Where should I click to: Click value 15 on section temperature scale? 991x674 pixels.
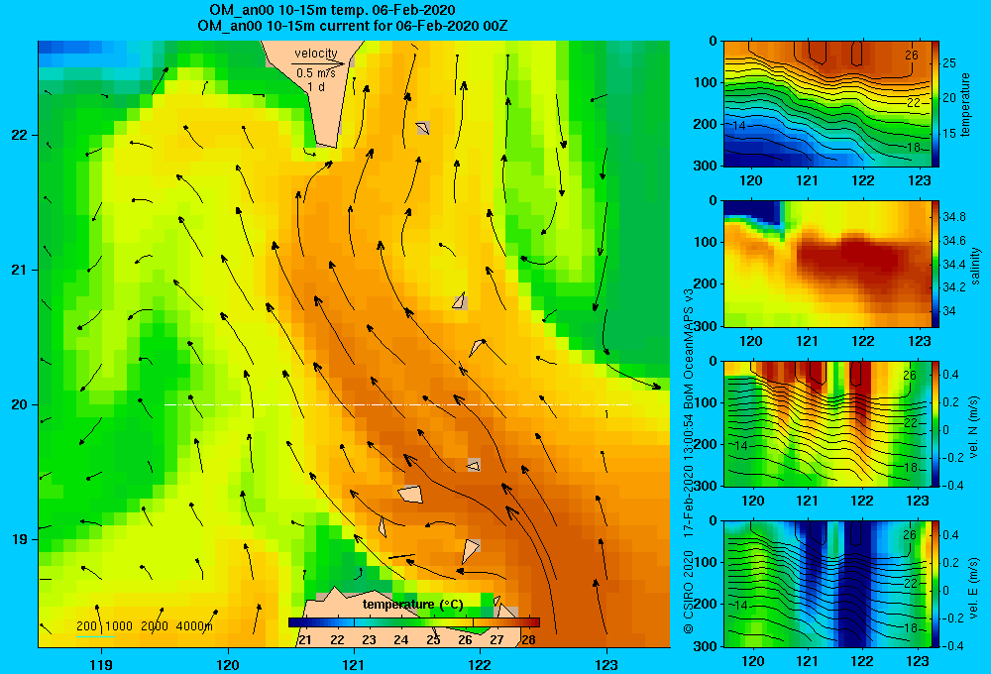[949, 134]
